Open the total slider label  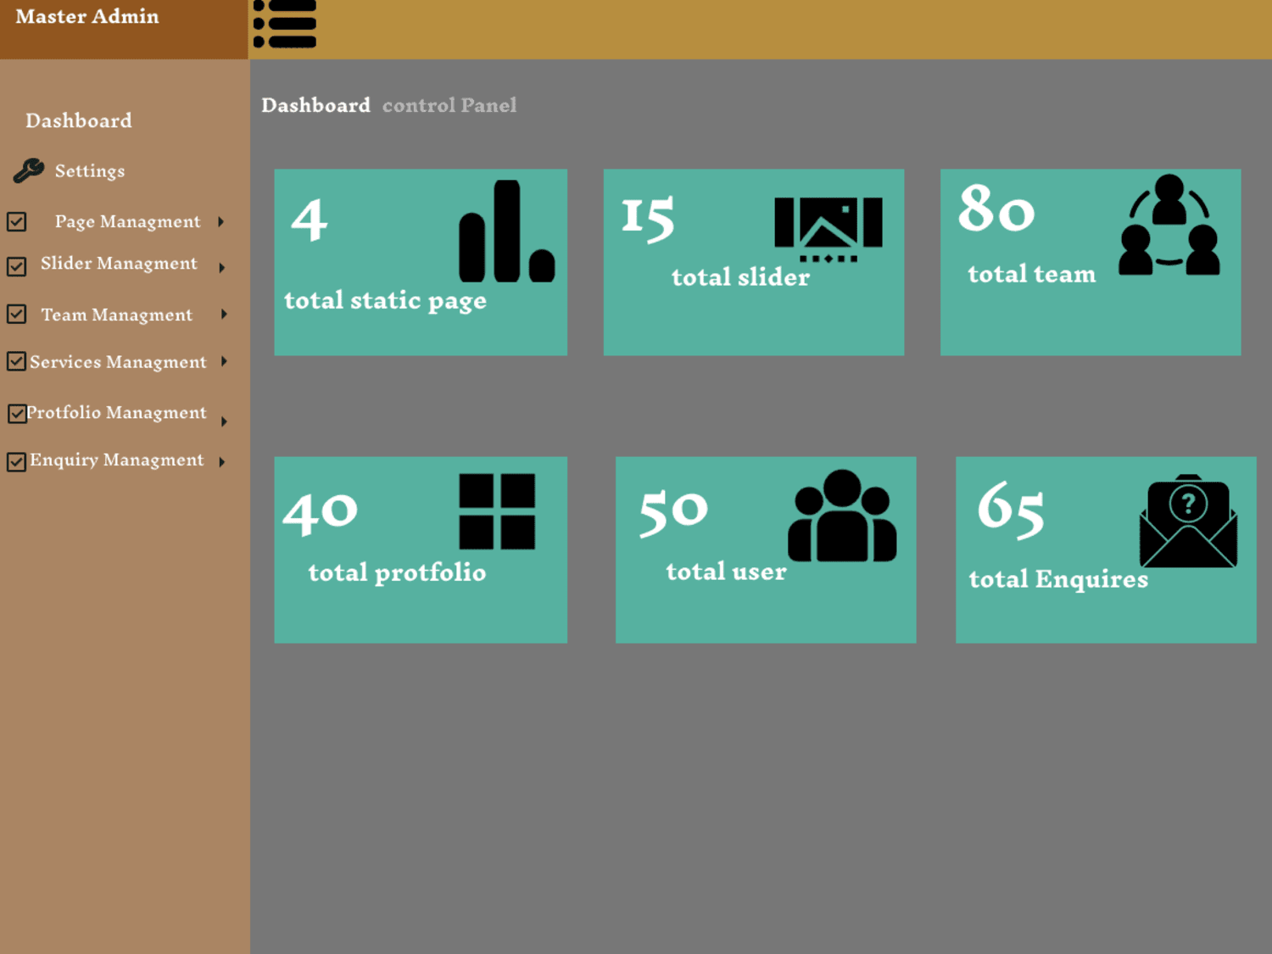click(x=740, y=277)
